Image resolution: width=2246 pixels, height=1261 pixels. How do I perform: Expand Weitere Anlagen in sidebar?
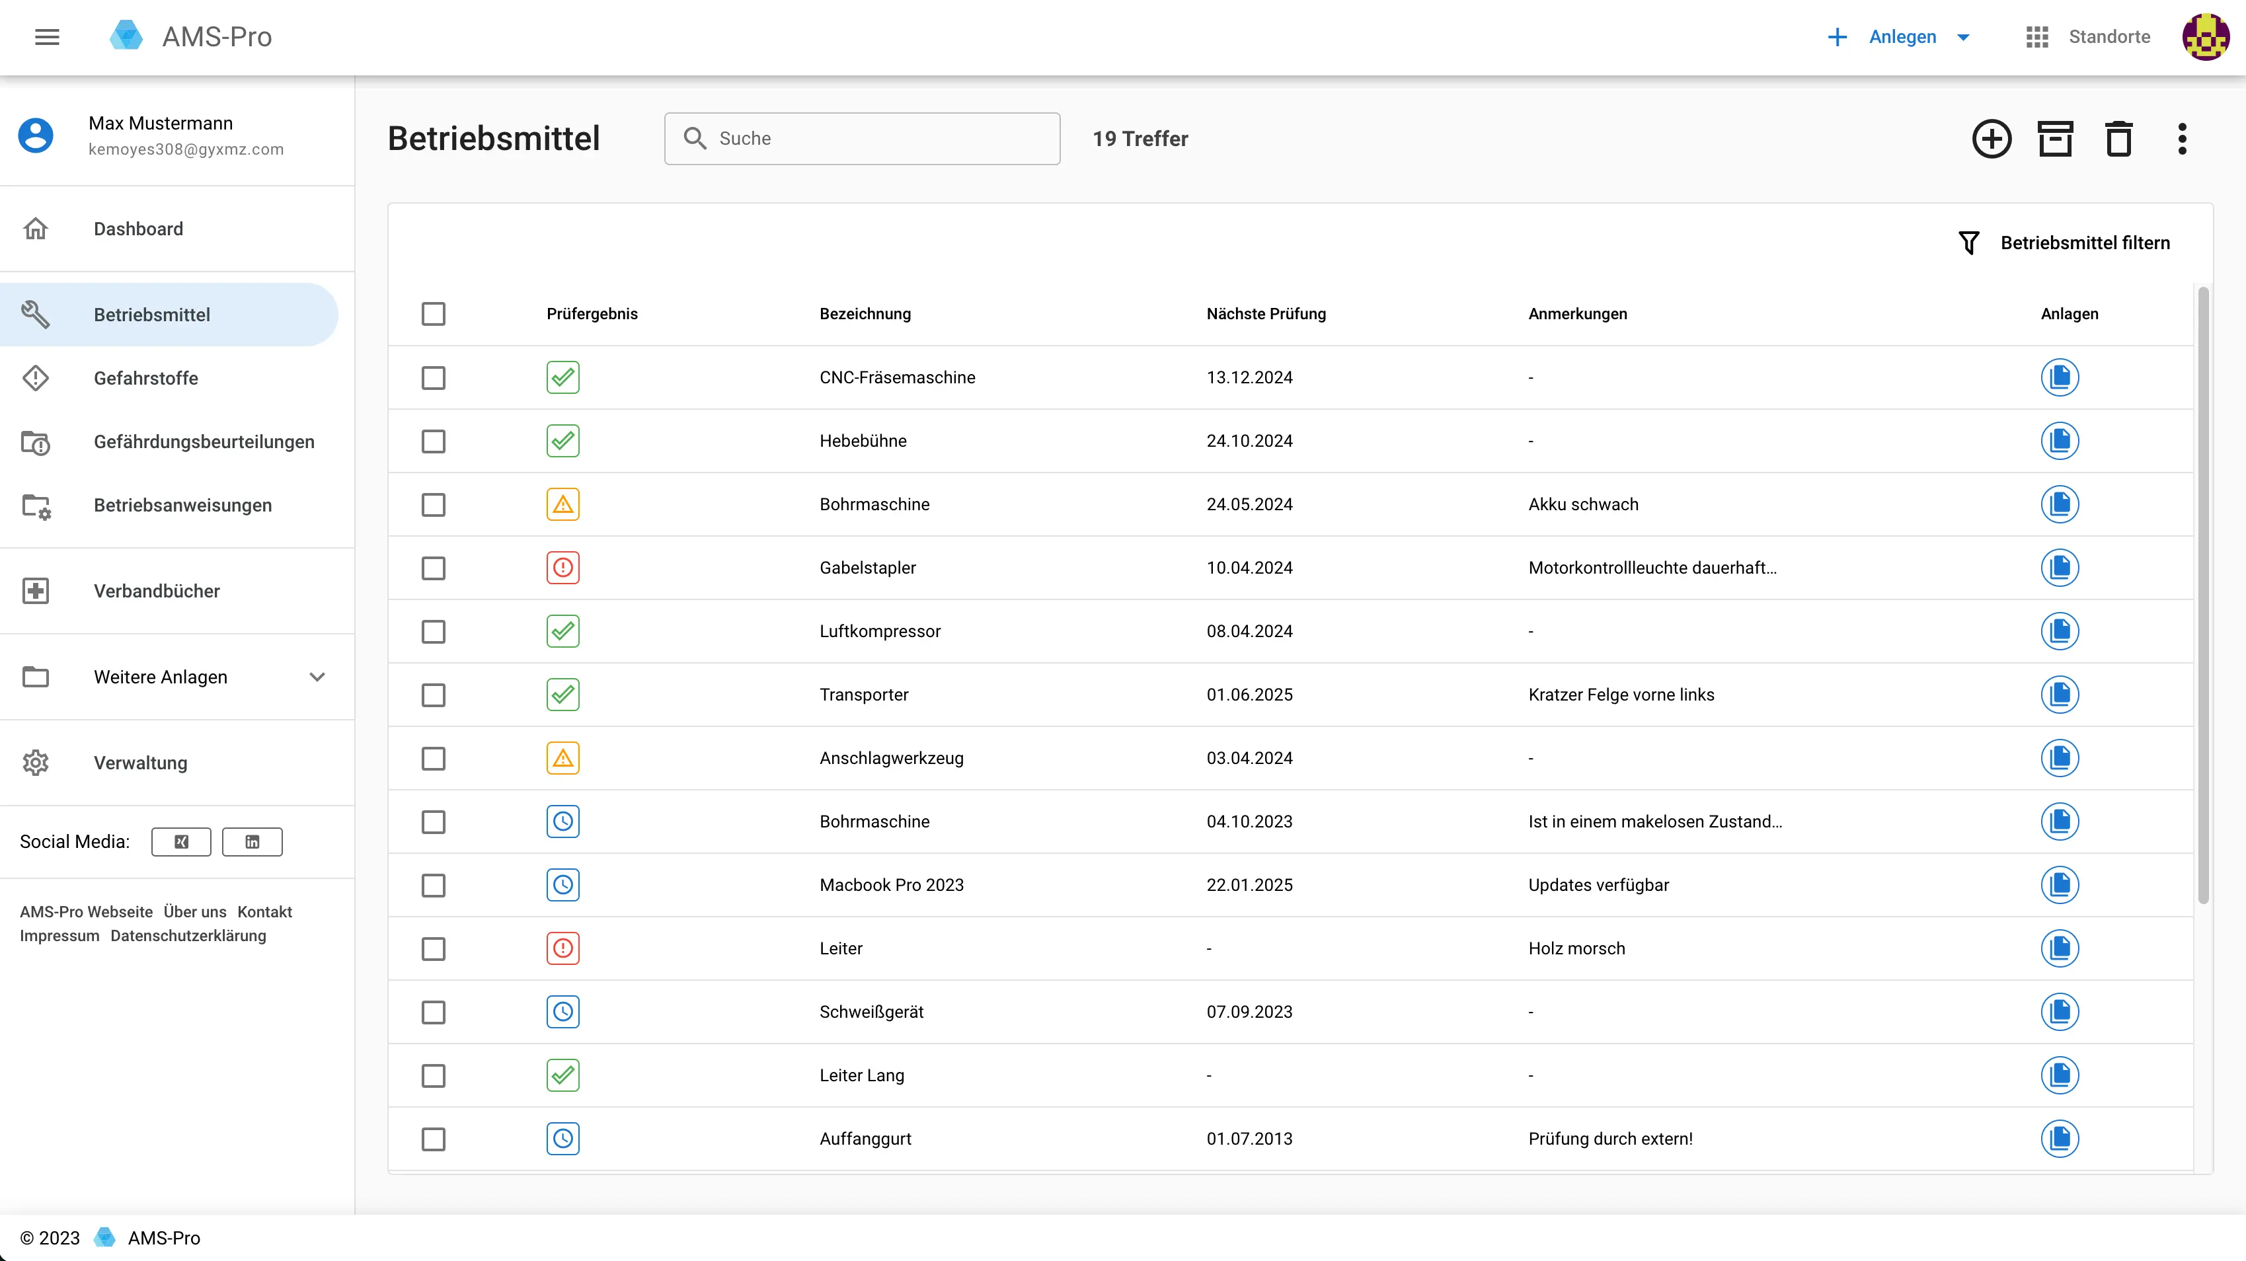[317, 677]
